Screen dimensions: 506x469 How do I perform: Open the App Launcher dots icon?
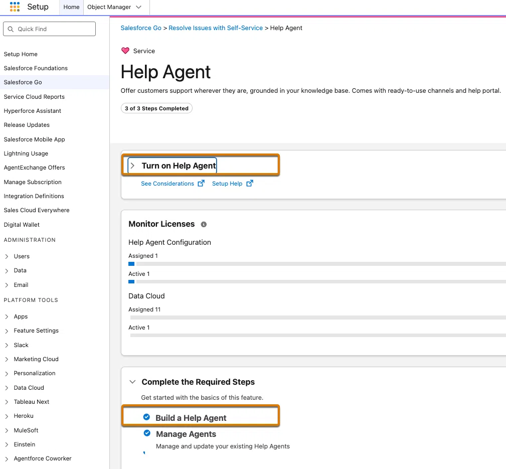click(15, 7)
